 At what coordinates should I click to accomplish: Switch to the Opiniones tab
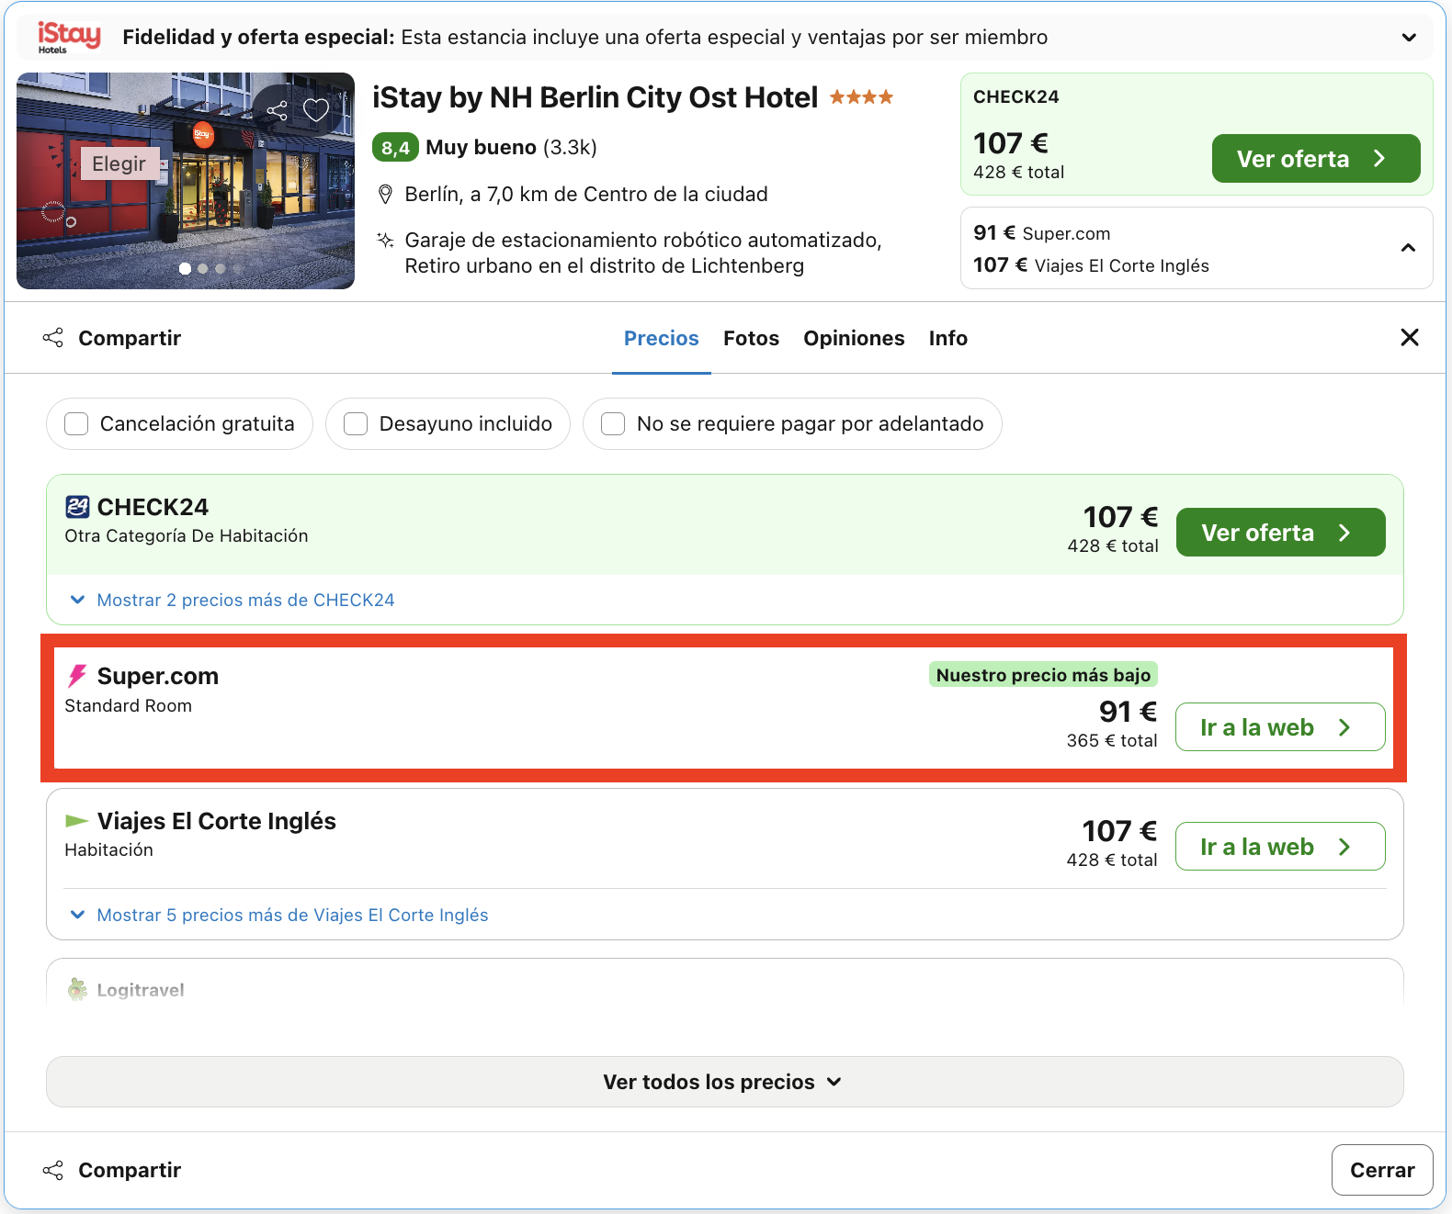coord(854,338)
